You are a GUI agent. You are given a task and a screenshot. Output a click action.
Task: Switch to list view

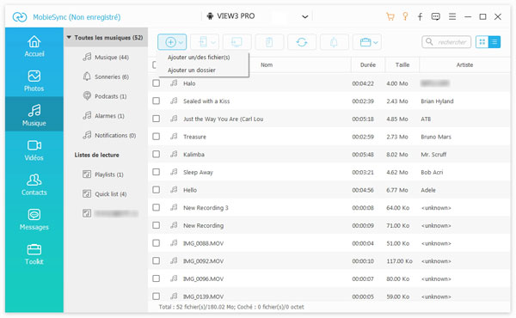tap(494, 42)
